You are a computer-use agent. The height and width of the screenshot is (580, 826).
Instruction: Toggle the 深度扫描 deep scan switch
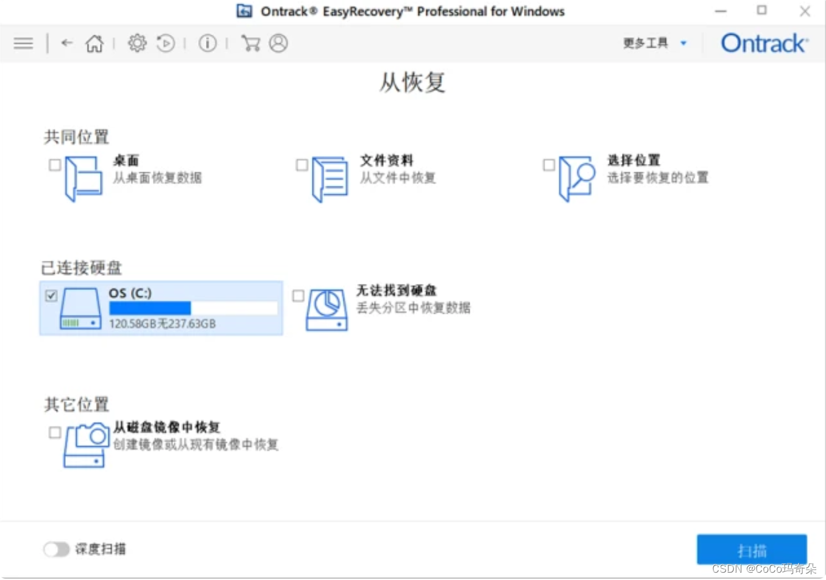56,550
